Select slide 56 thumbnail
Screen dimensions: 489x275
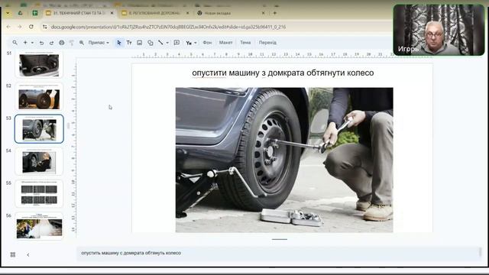pos(39,226)
